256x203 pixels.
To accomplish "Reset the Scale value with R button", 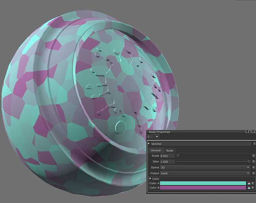I will tap(253, 156).
